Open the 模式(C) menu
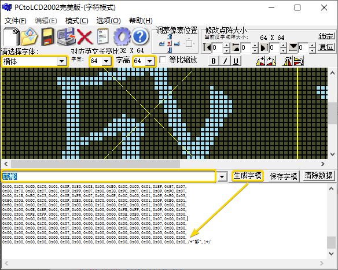Viewport: 338px width, 270px height. point(77,21)
